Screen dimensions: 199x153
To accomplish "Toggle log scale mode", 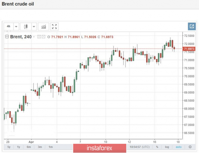I will click(167, 147).
